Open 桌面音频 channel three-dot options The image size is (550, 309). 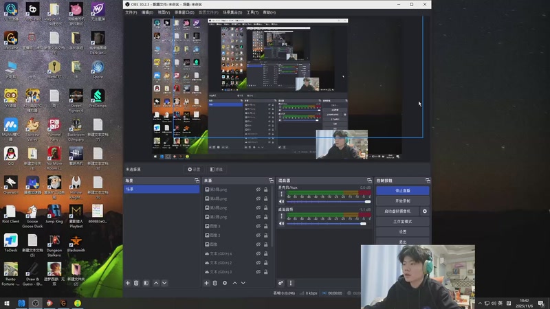click(x=281, y=216)
